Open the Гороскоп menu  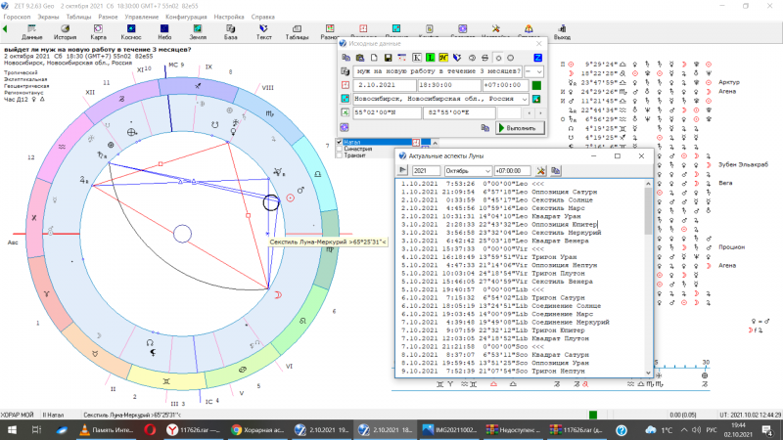tap(18, 16)
